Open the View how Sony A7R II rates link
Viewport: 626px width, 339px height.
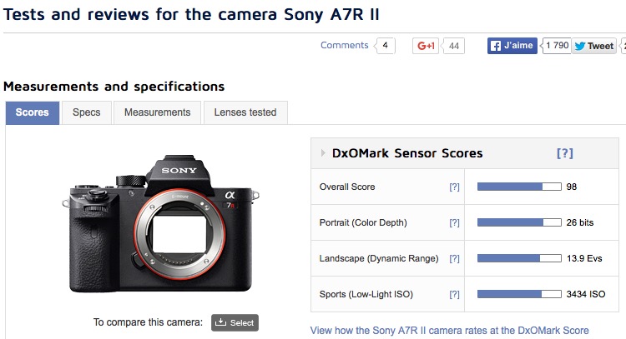[x=450, y=331]
